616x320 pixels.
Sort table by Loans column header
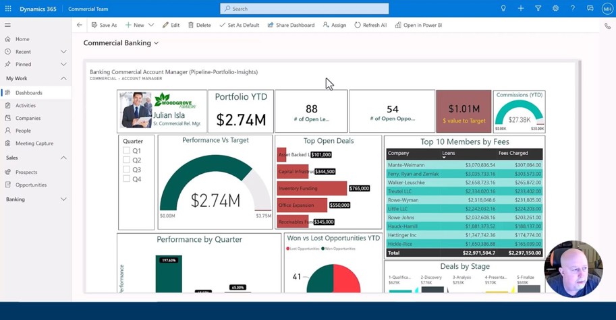[448, 154]
